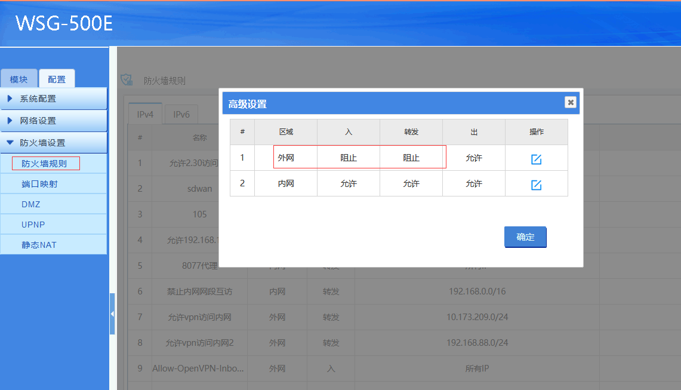Click the 确定 button
The width and height of the screenshot is (681, 390).
coord(525,237)
